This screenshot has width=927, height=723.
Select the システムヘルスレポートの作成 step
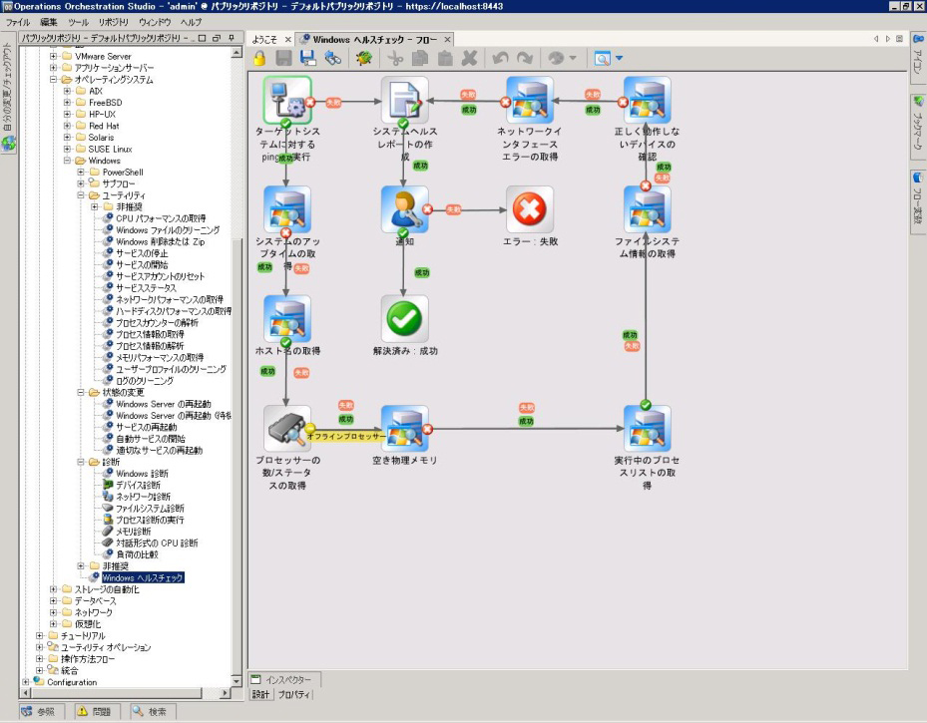[x=403, y=100]
